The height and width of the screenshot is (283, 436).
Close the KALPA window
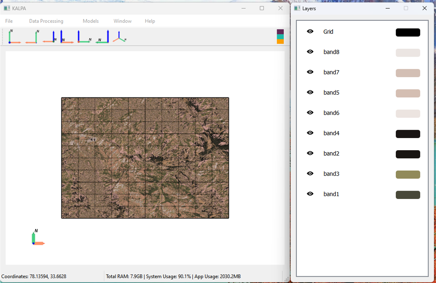[280, 8]
